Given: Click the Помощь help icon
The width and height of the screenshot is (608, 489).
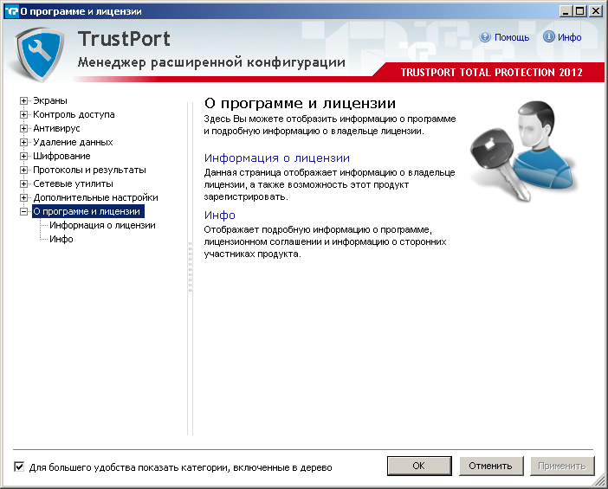Looking at the screenshot, I should 485,37.
